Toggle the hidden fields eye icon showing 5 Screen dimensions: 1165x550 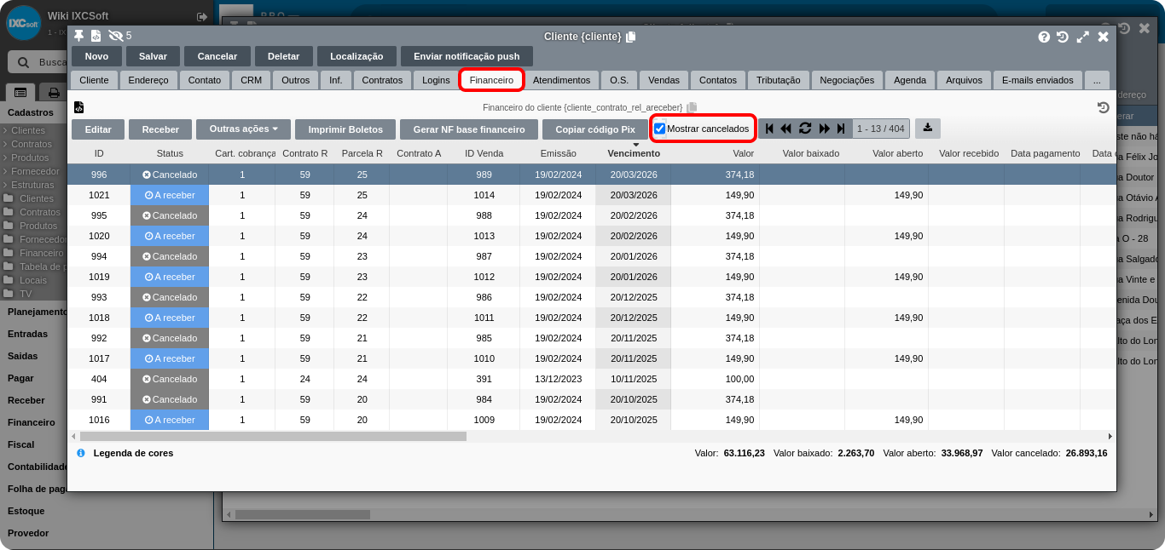pos(116,36)
